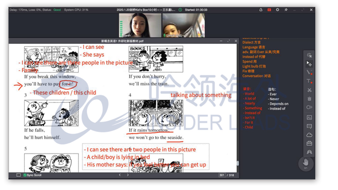338x190 pixels.
Task: Select Sarah's video thumbnail
Action: (x=140, y=25)
